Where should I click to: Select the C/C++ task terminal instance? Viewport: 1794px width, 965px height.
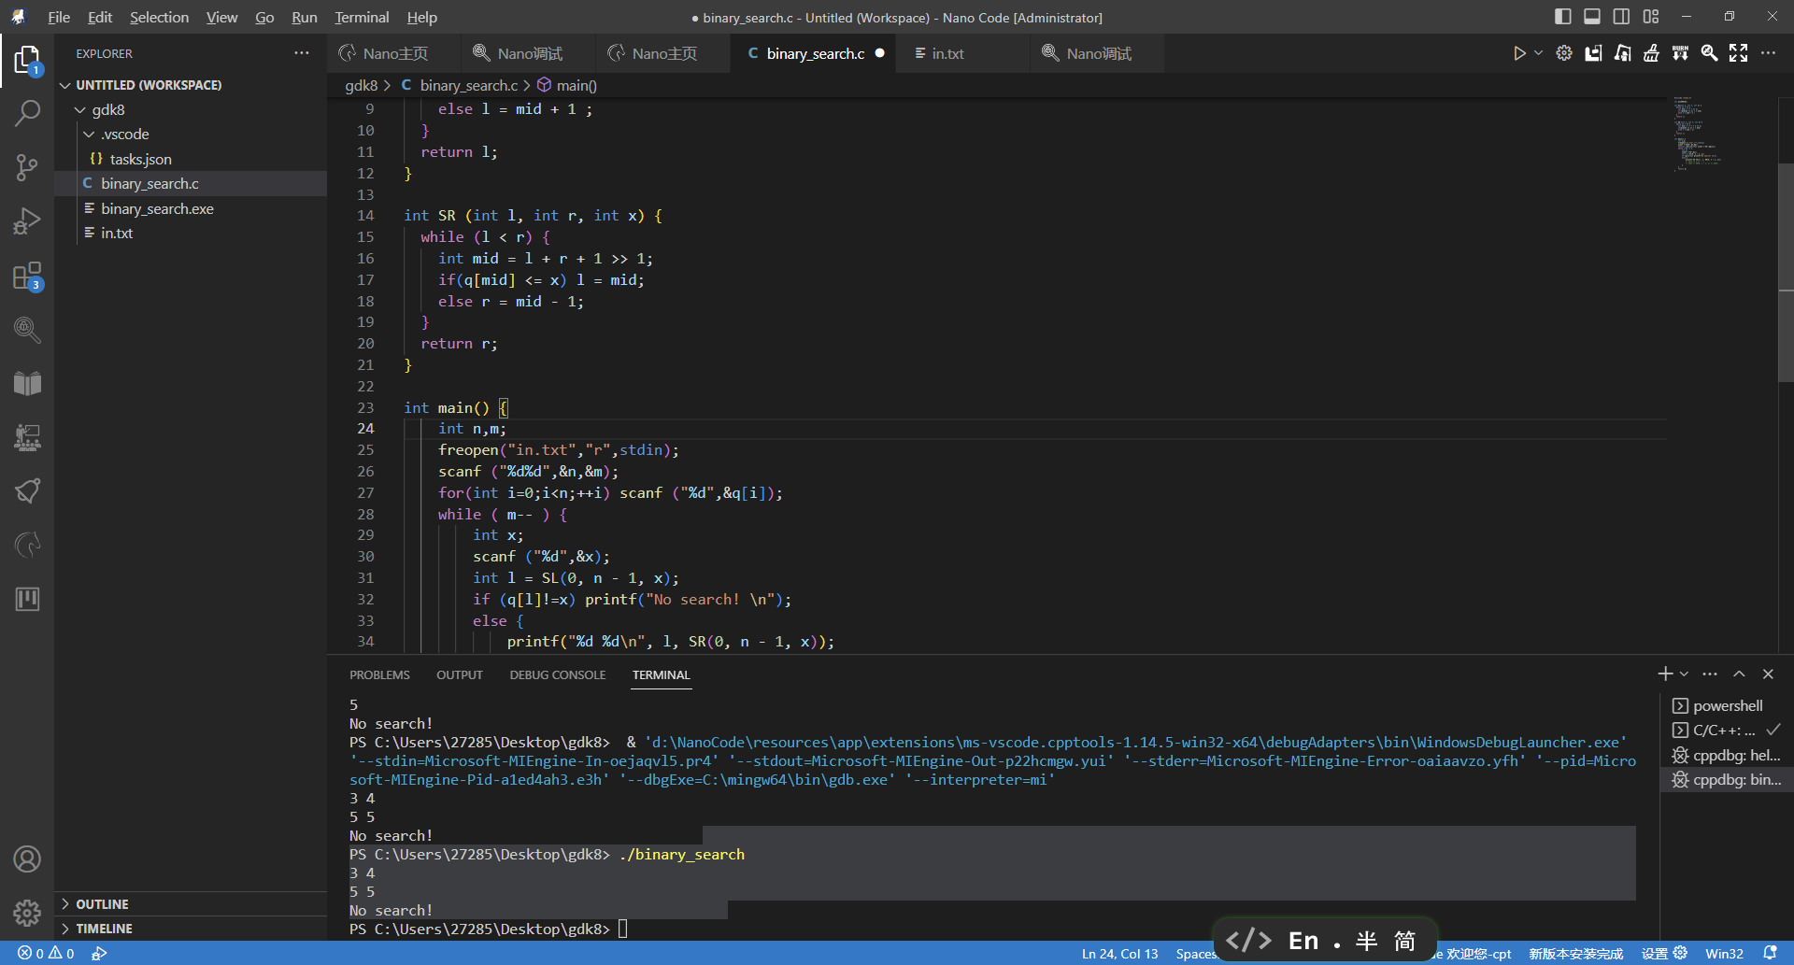tap(1727, 730)
